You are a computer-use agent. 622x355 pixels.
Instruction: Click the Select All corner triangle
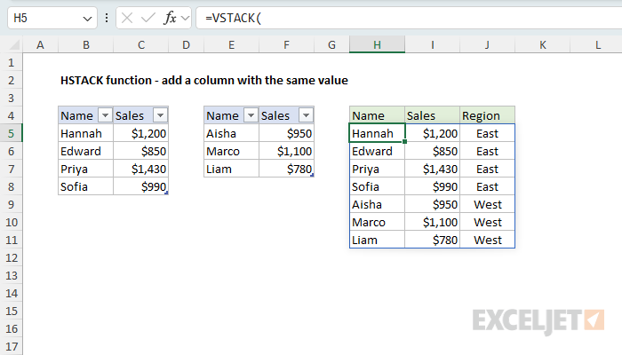(x=14, y=44)
